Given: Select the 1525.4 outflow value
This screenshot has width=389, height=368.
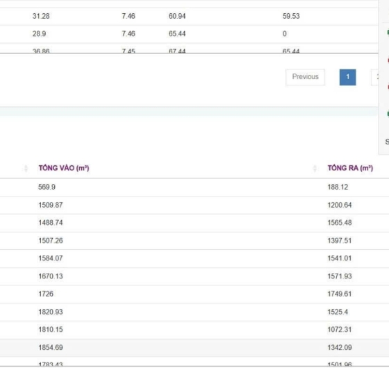Looking at the screenshot, I should pyautogui.click(x=338, y=312).
